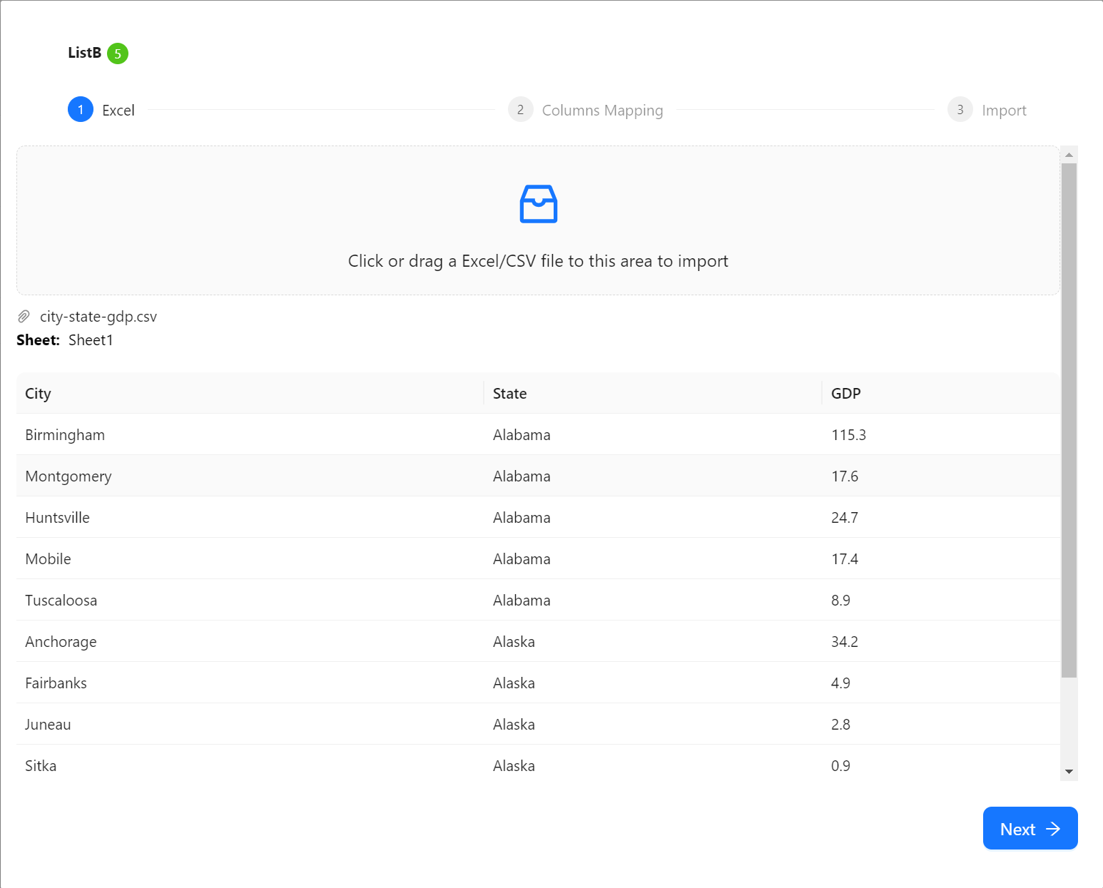Select the Tuscaloosa cell
The height and width of the screenshot is (888, 1103).
(250, 600)
